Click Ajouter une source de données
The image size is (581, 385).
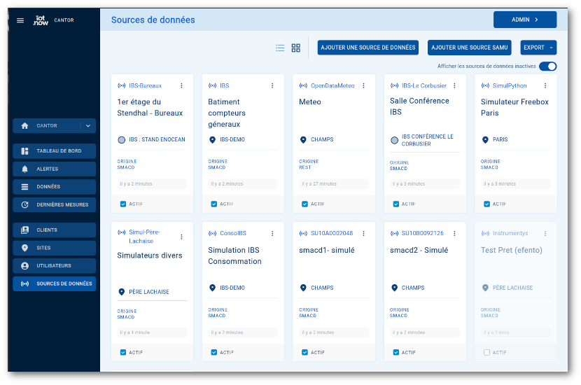click(x=367, y=48)
